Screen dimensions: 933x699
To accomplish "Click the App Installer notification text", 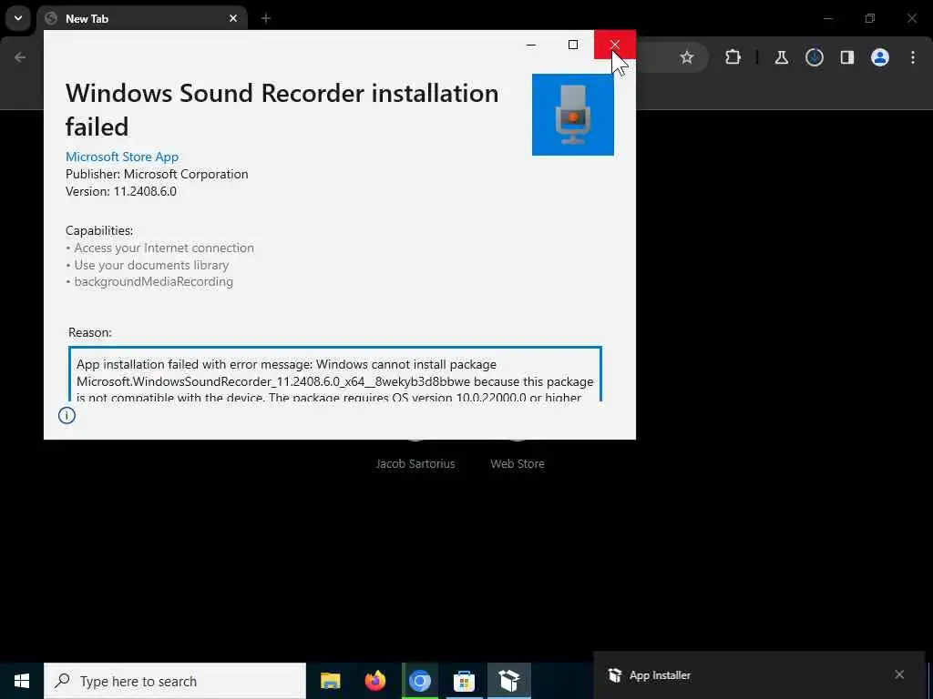I will (x=660, y=675).
